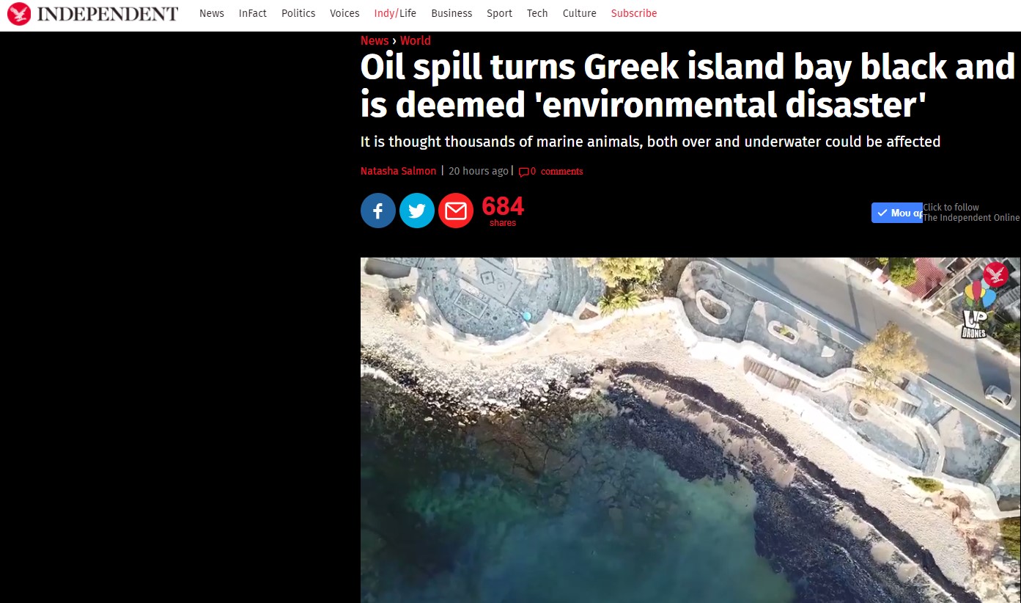Share article via Twitter icon
The image size is (1021, 603).
(x=417, y=211)
